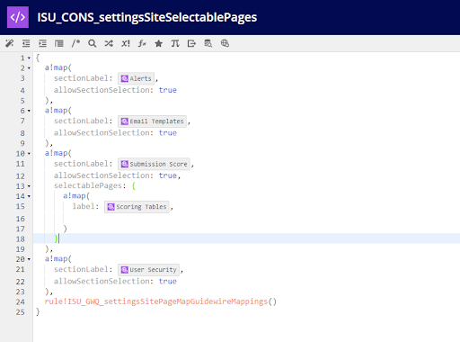Click 'true' value on line 8
Image resolution: width=460 pixels, height=342 pixels.
168,132
